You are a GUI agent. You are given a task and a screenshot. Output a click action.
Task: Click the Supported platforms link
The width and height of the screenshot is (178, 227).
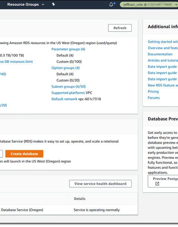click(x=68, y=93)
